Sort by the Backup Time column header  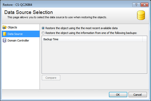tap(92, 39)
